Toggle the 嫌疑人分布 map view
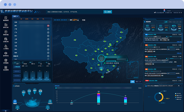The image size is (184, 112). click(138, 82)
